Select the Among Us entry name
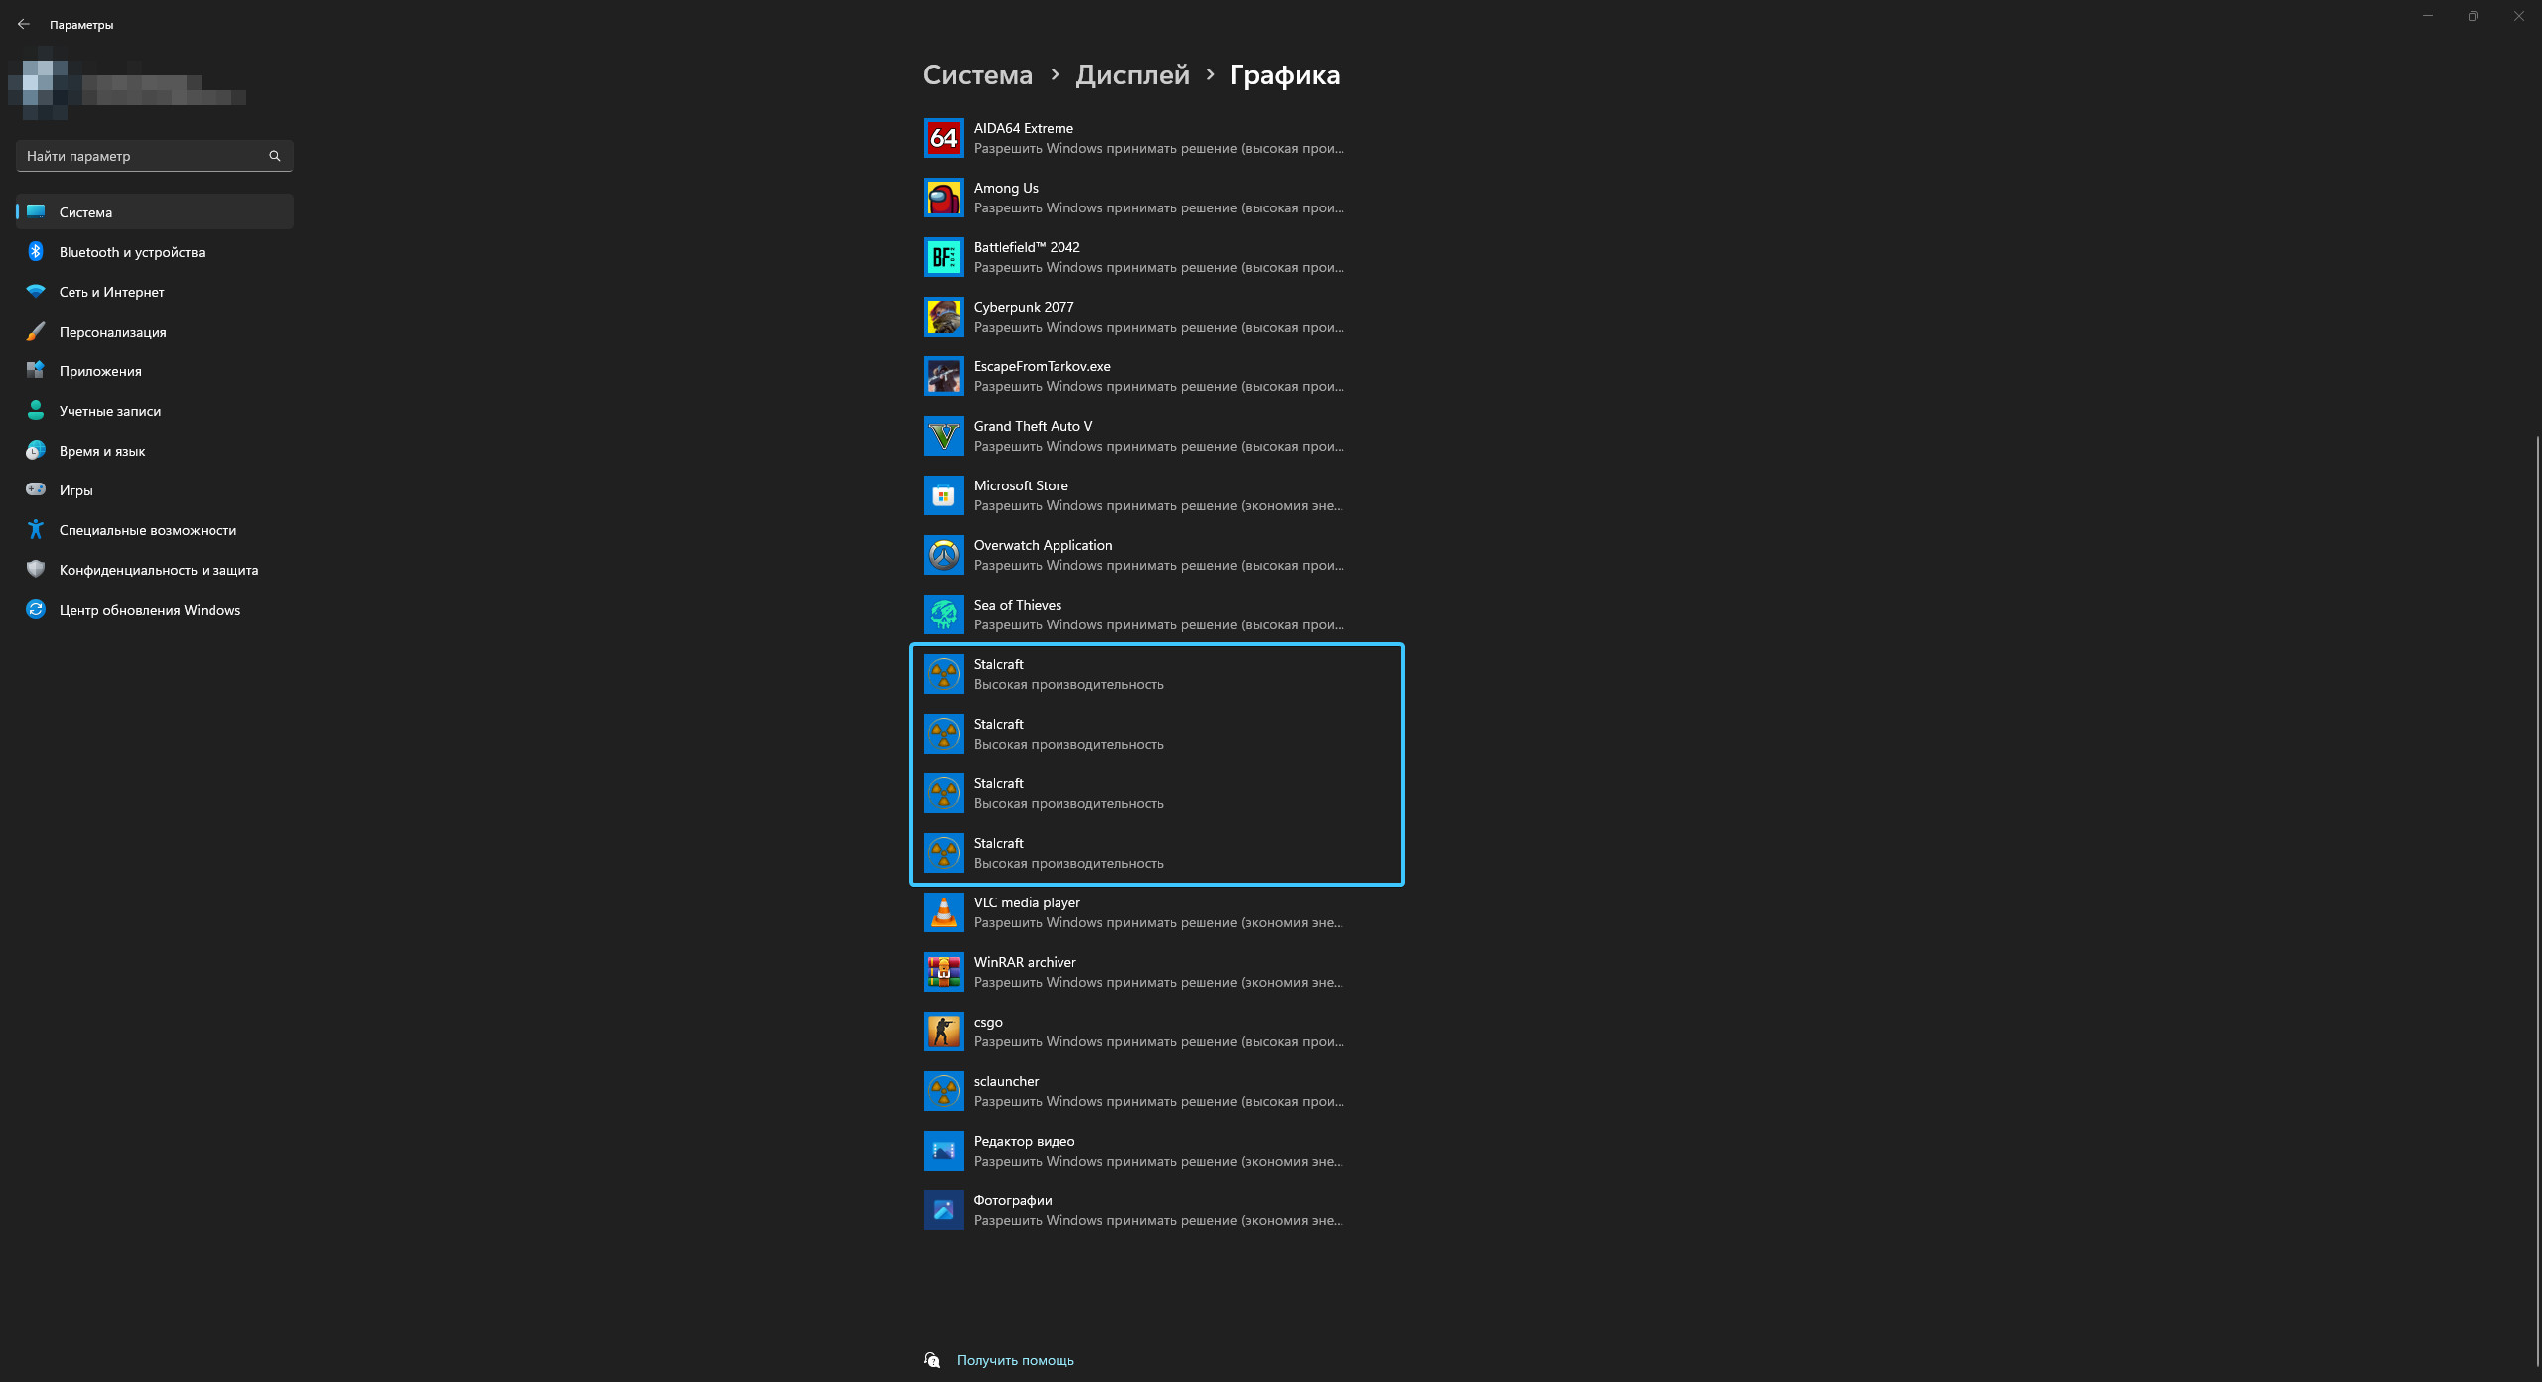2542x1382 pixels. pyautogui.click(x=1005, y=188)
